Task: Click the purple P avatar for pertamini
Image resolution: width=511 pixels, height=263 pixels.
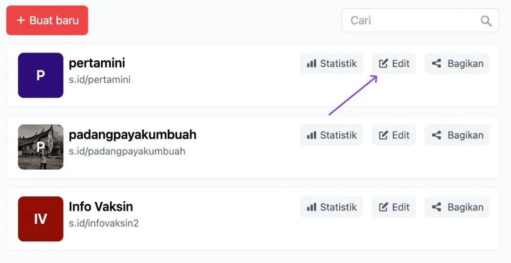Action: point(41,75)
